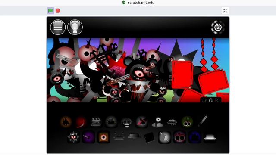Pick the pink skull face sound icon
This screenshot has width=276, height=155.
[180, 137]
